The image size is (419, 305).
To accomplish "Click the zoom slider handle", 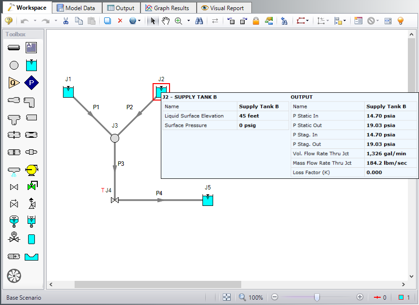I will [317, 297].
